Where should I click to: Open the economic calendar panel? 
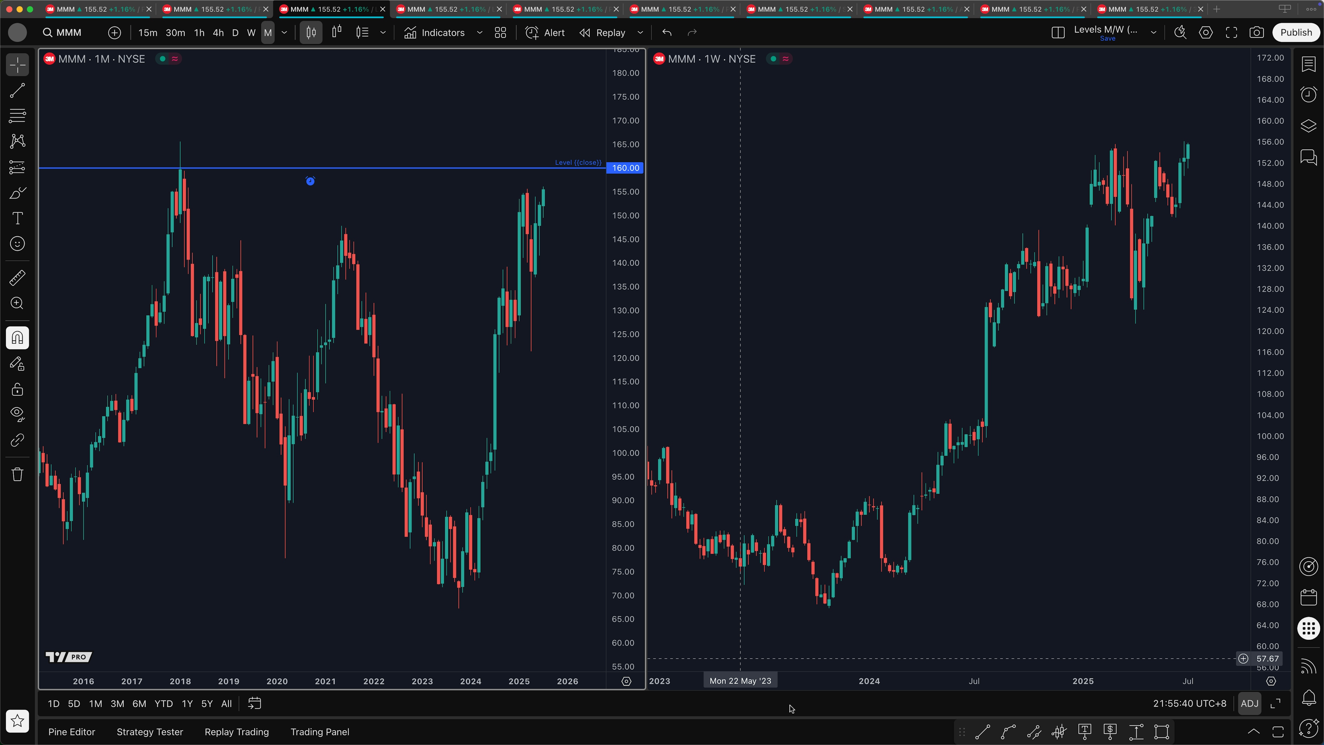pos(1308,597)
